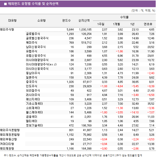Click the 유럽주식 row label
This screenshot has height=157, width=157.
[x=32, y=51]
